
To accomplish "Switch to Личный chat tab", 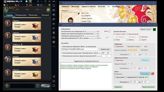I will [x=45, y=15].
